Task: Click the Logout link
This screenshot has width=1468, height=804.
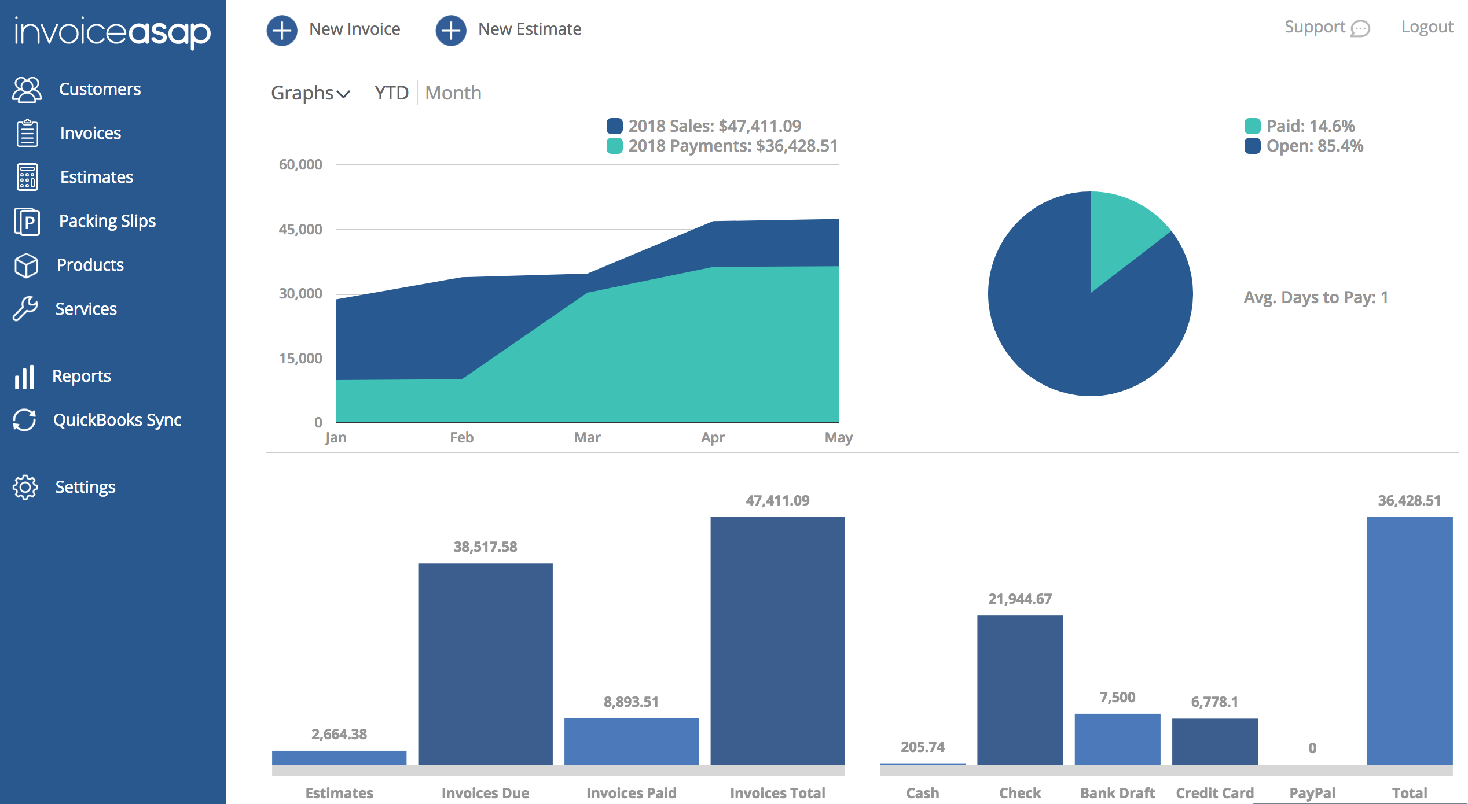Action: 1426,27
